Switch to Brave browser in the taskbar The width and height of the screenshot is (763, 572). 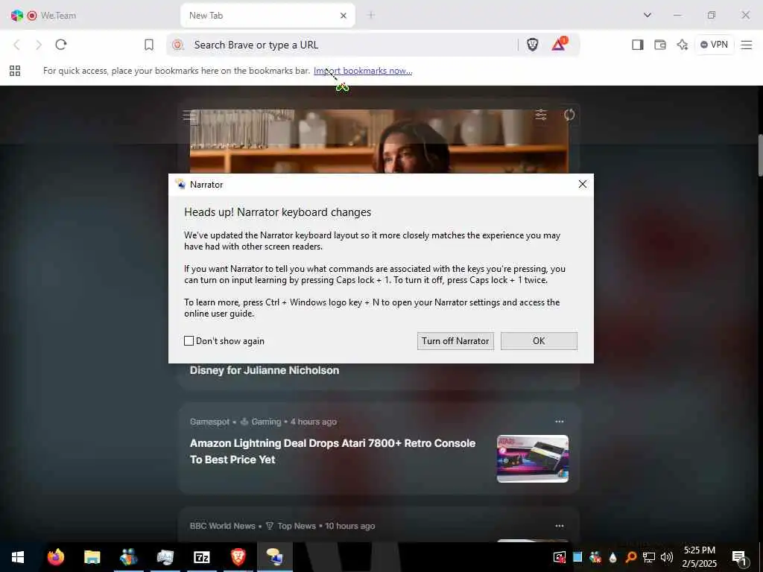[238, 557]
